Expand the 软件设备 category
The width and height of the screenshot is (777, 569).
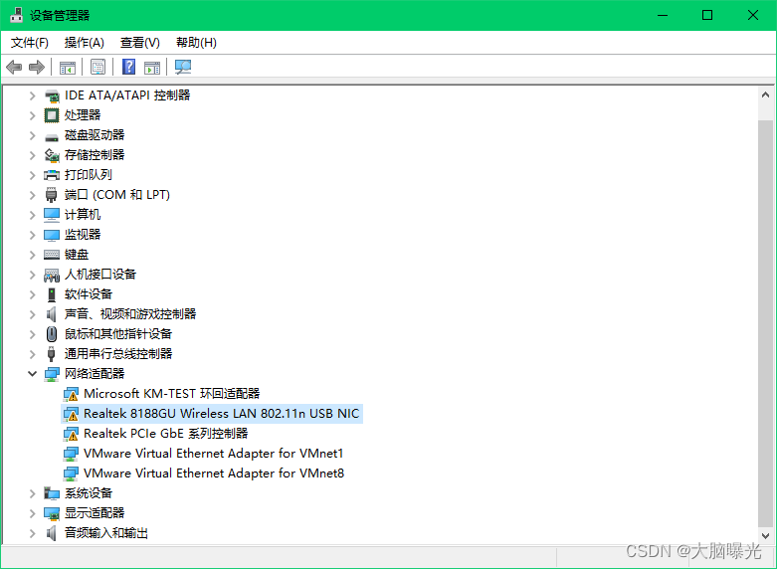tap(32, 294)
